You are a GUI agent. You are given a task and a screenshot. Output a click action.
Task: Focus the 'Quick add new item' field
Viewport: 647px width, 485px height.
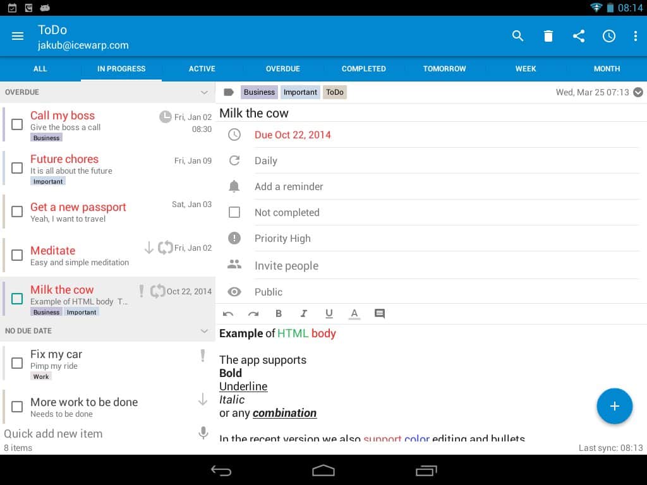coord(95,433)
